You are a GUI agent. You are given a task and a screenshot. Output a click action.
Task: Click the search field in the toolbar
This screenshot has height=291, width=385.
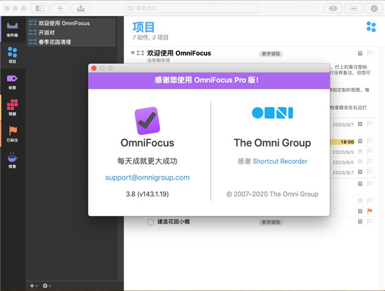click(192, 8)
